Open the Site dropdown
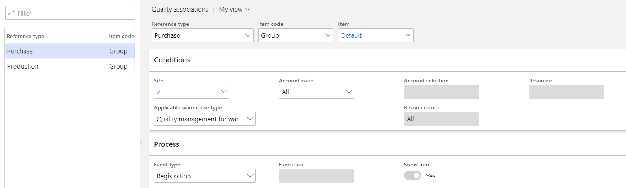This screenshot has height=188, width=626. click(x=223, y=92)
